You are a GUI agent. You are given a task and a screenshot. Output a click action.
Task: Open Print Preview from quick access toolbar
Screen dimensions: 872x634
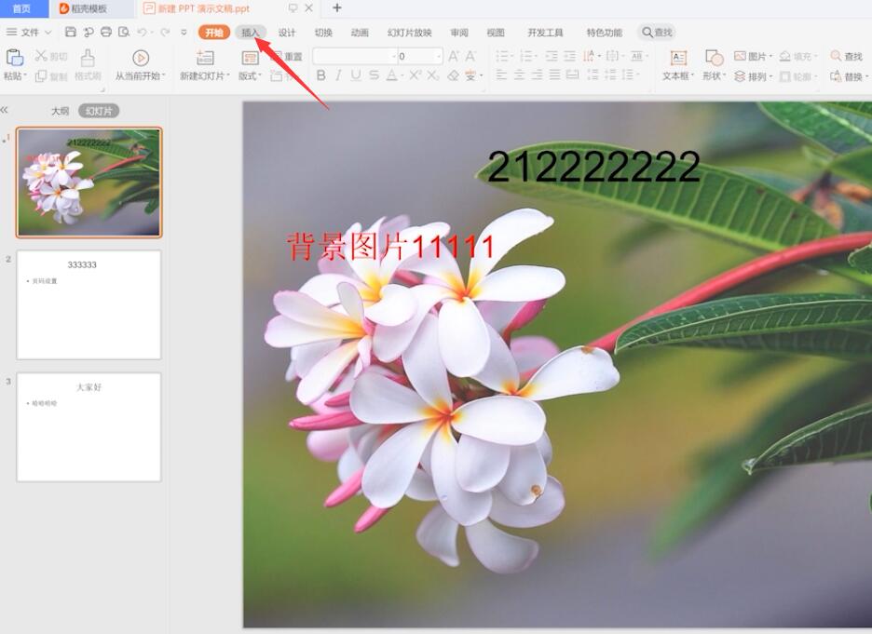pyautogui.click(x=124, y=33)
